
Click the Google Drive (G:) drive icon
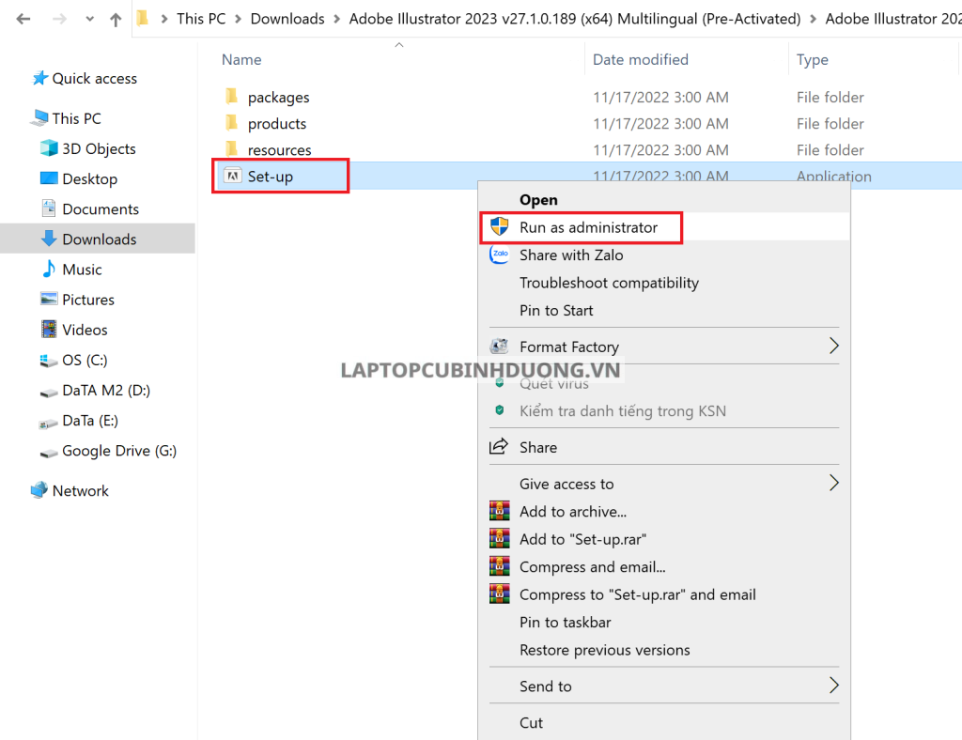pos(49,453)
